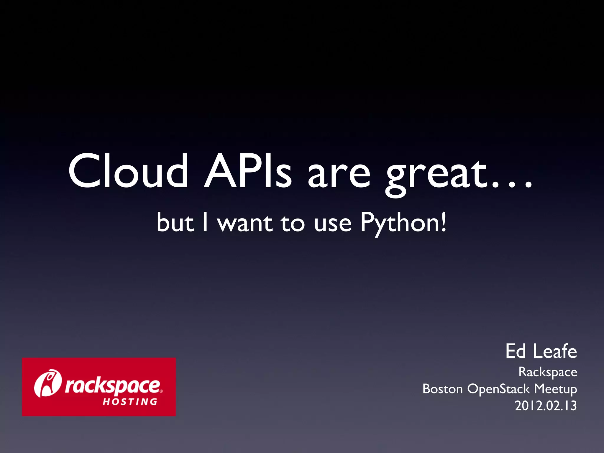Click the ellipsis after 'great'

512,185
